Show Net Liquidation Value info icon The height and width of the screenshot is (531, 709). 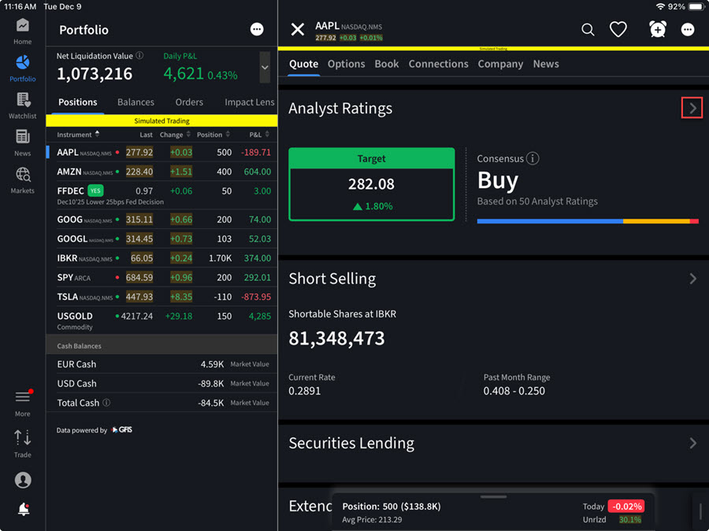pyautogui.click(x=139, y=56)
